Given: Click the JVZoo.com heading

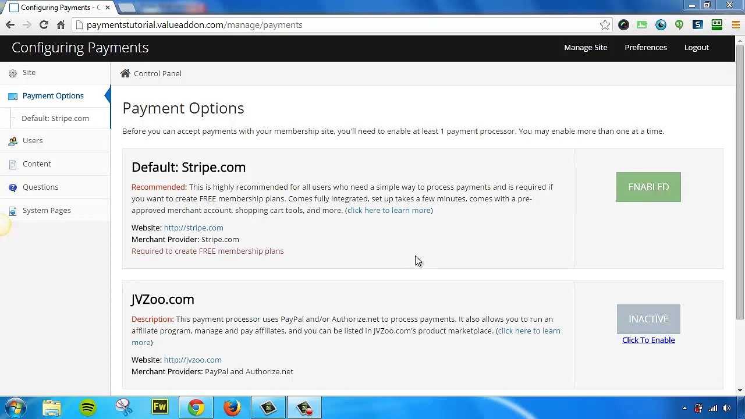Looking at the screenshot, I should [x=162, y=299].
